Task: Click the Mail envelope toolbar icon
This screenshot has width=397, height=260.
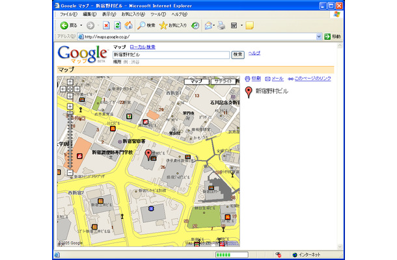Action: pyautogui.click(x=208, y=25)
